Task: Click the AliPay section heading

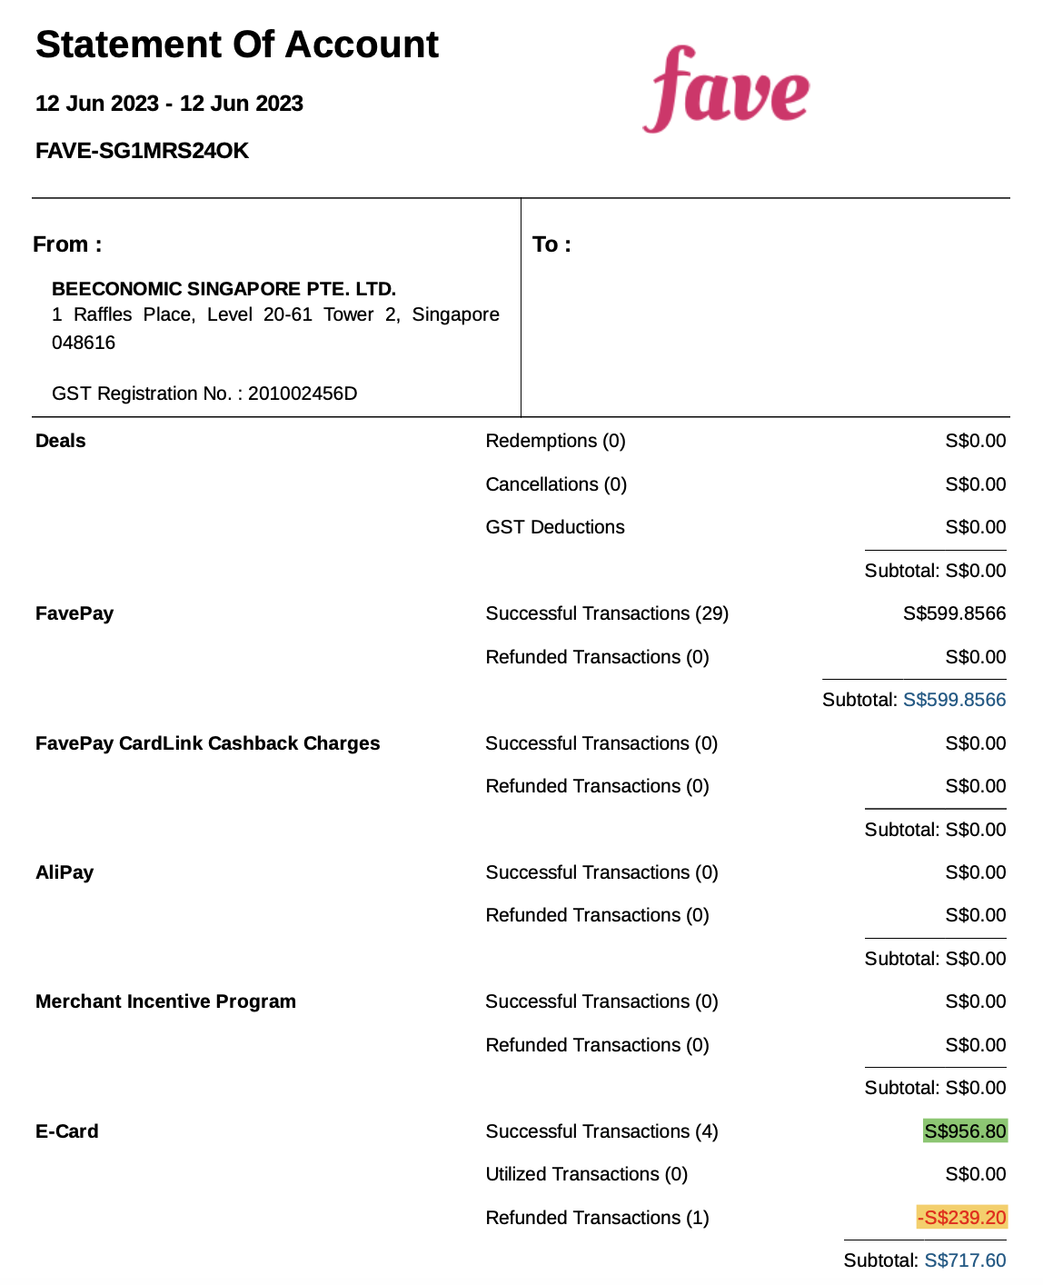Action: click(x=65, y=872)
